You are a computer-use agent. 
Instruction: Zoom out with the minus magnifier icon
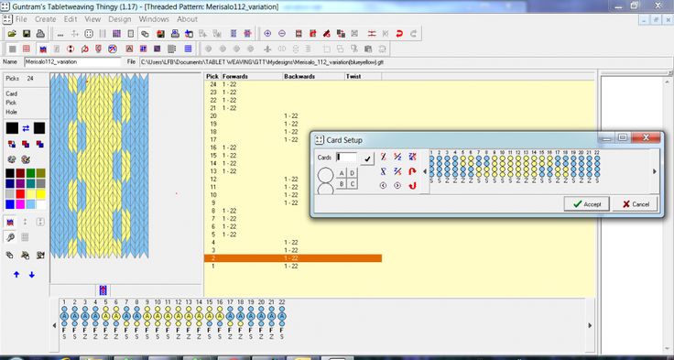(x=282, y=34)
